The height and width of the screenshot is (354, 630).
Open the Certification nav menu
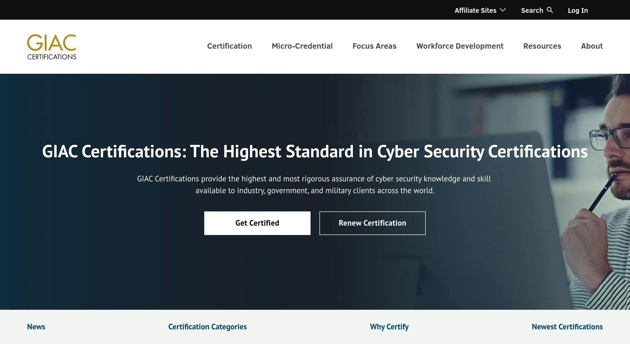tap(229, 46)
